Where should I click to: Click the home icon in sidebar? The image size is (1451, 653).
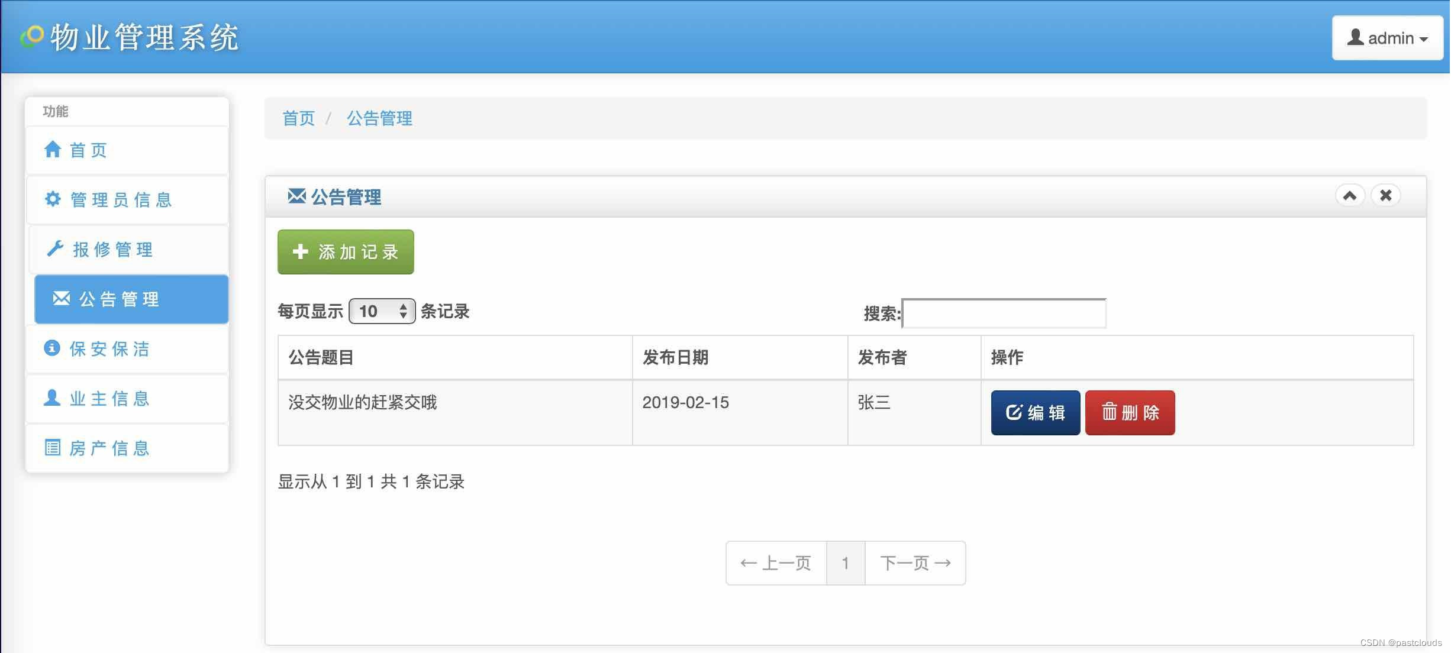53,150
